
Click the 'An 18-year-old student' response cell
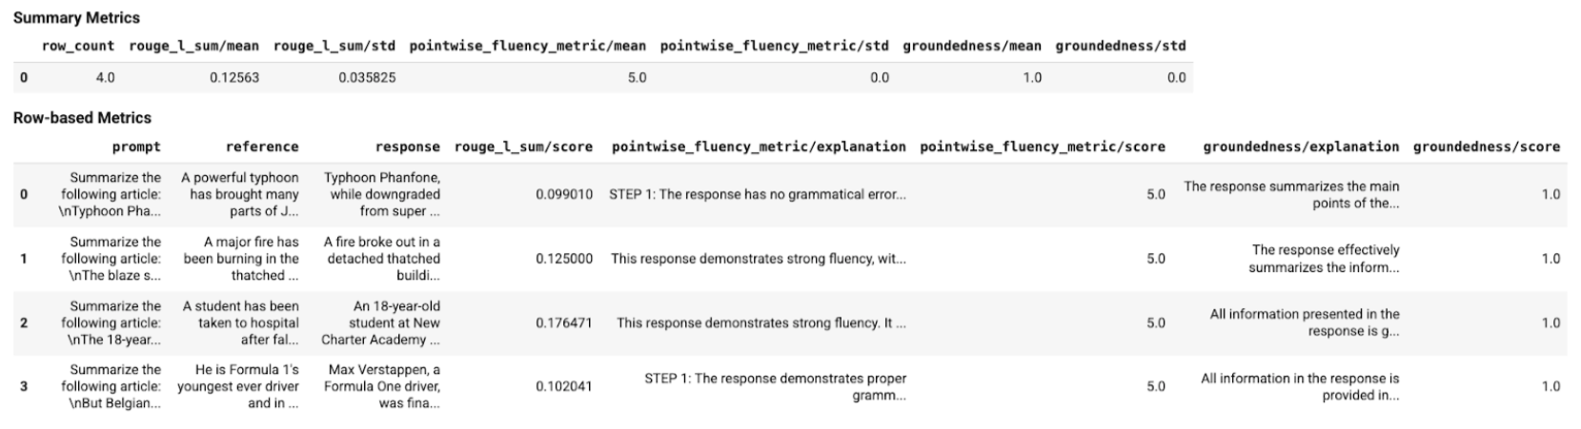pyautogui.click(x=382, y=322)
